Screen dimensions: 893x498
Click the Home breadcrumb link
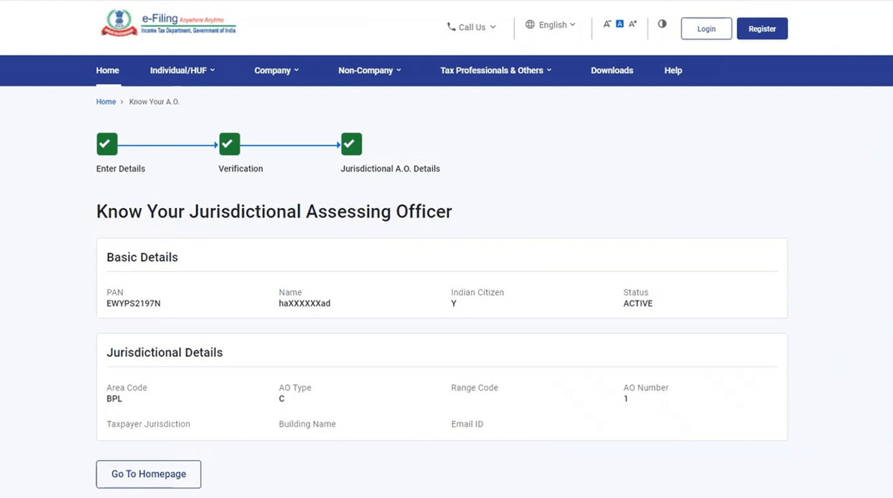coord(106,102)
